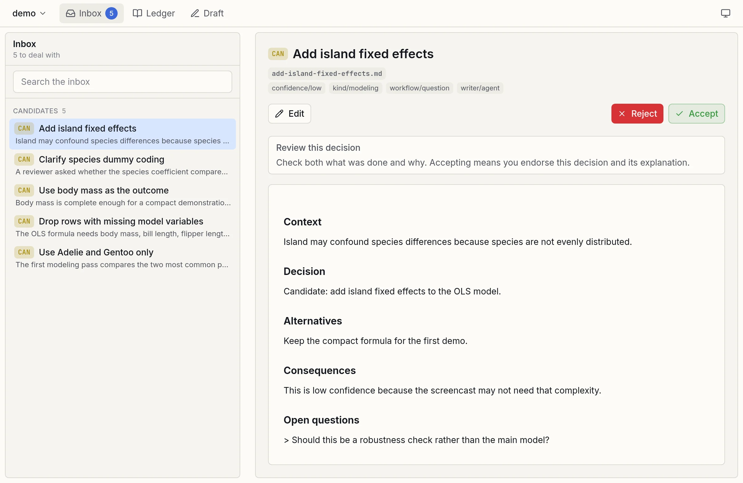Click the robustness check question text
This screenshot has width=743, height=483.
click(x=416, y=440)
